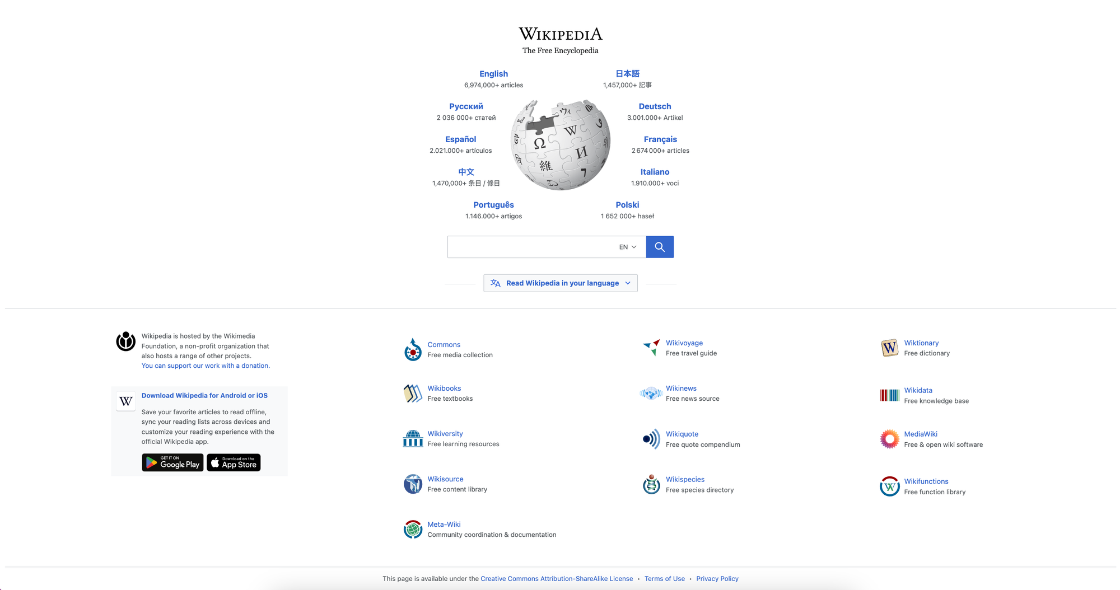Open the Wikidata text link
Viewport: 1120px width, 590px height.
pos(918,391)
